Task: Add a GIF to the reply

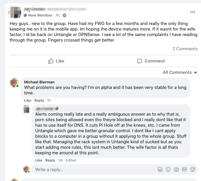Action: (x=184, y=169)
